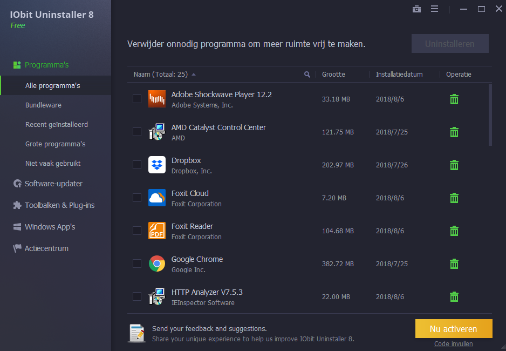Image resolution: width=506 pixels, height=351 pixels.
Task: Open the toolbox icon in title bar
Action: pyautogui.click(x=416, y=9)
